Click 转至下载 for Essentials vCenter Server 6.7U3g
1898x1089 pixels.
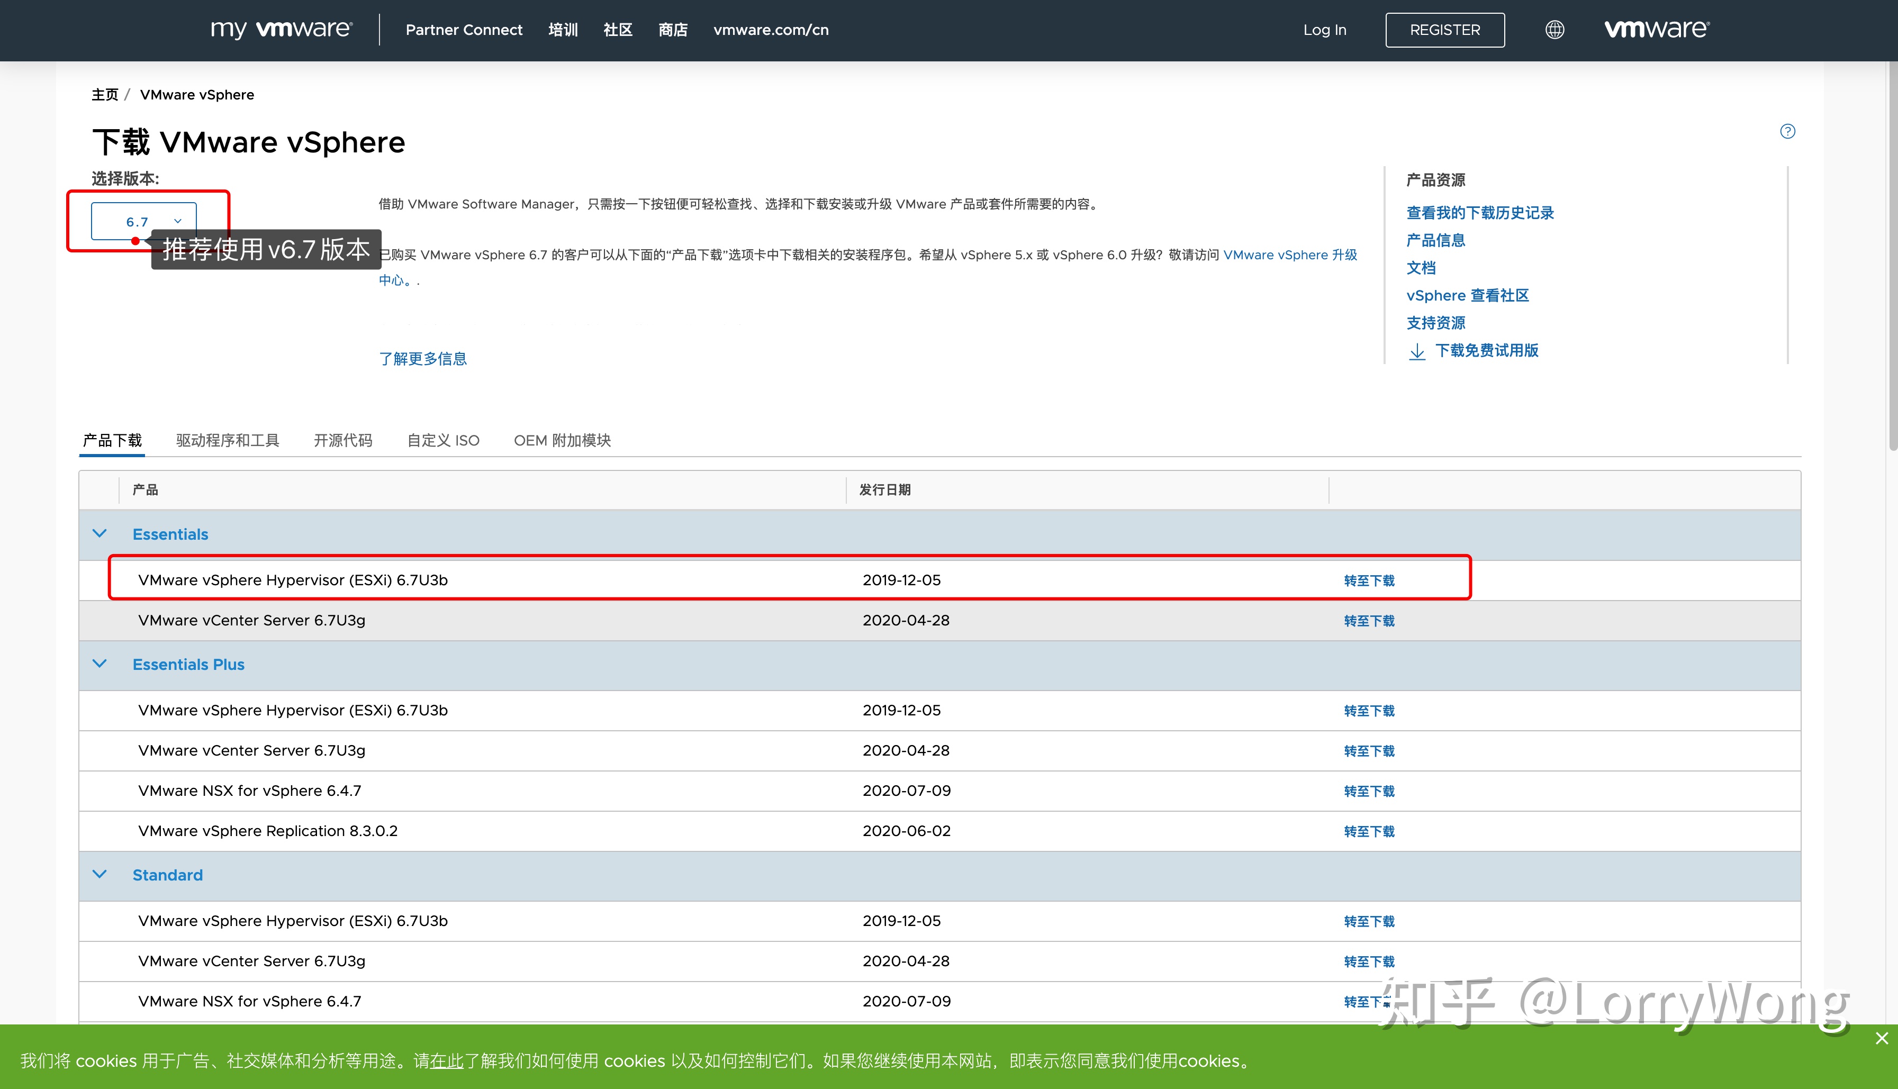[x=1369, y=622]
